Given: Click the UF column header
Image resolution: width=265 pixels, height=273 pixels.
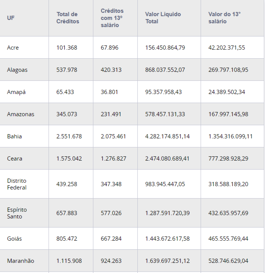Looking at the screenshot, I should tap(11, 18).
